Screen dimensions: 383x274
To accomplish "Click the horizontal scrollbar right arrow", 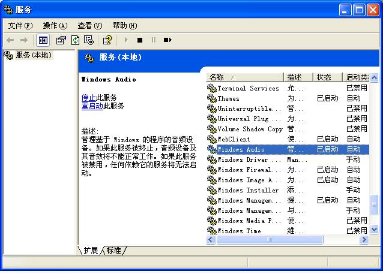I will 364,240.
